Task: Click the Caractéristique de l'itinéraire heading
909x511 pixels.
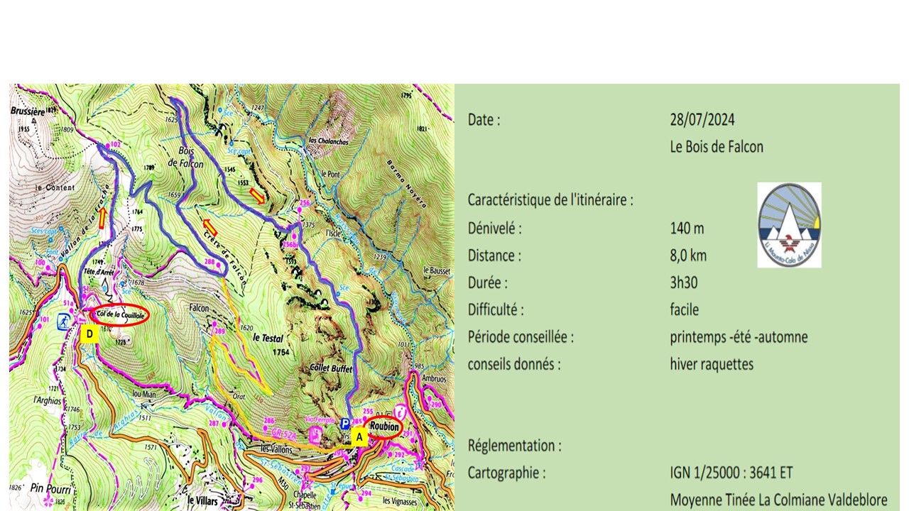Action: coord(550,201)
